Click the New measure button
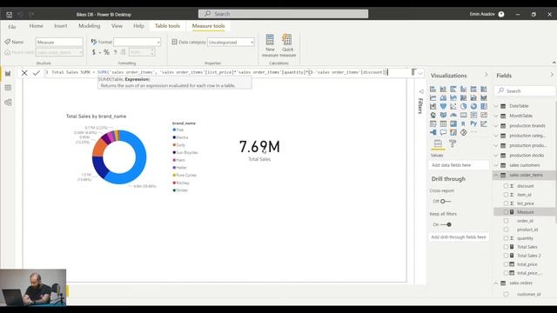 [270, 45]
